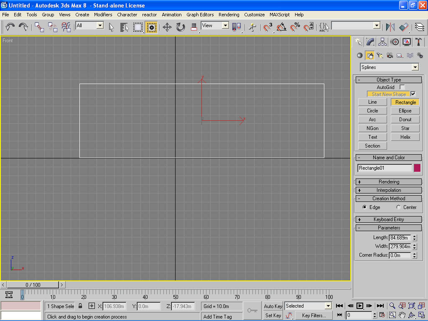Screen dimensions: 428x321
Task: Expand the Rendering rollout
Action: click(x=389, y=182)
